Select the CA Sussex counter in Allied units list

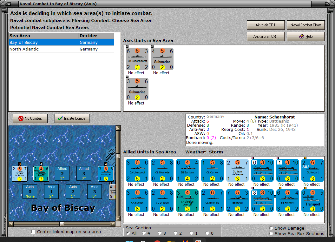pyautogui.click(x=137, y=201)
